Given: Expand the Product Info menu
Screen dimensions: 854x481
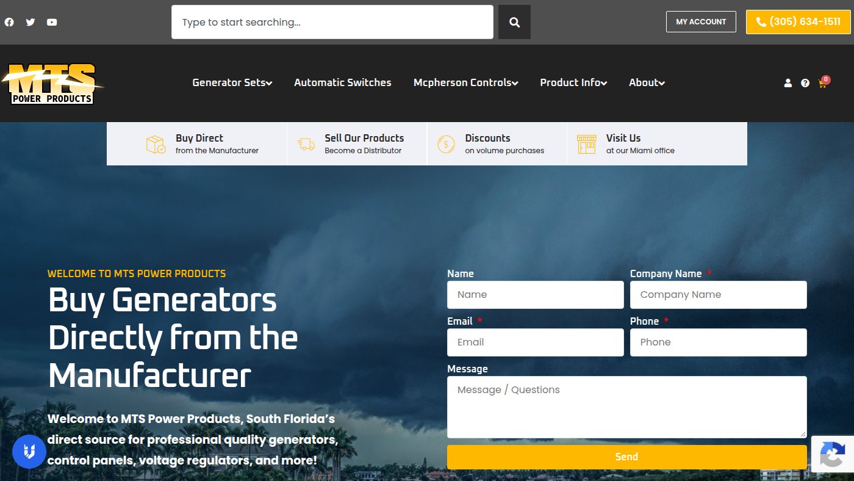Looking at the screenshot, I should 573,82.
